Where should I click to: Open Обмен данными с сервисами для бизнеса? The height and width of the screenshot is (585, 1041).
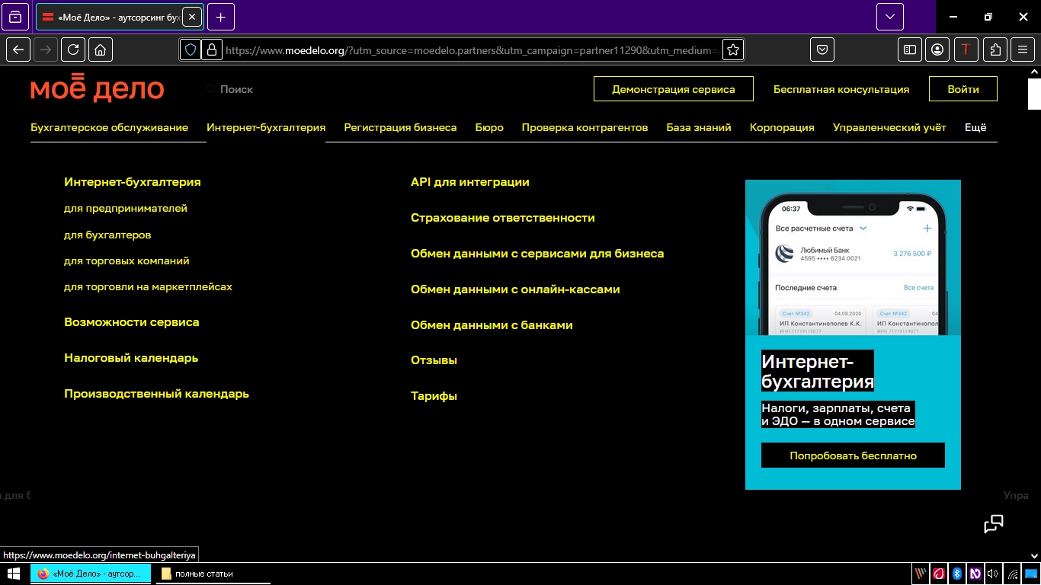(537, 254)
